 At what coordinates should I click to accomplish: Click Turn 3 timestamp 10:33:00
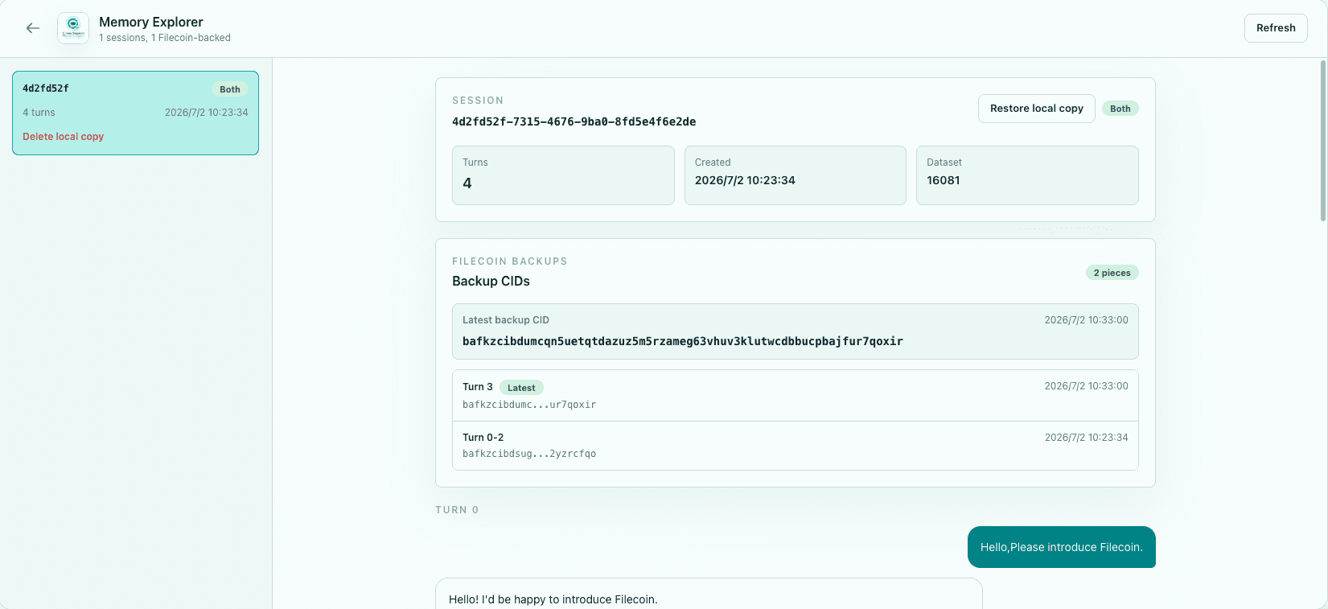tap(1087, 386)
